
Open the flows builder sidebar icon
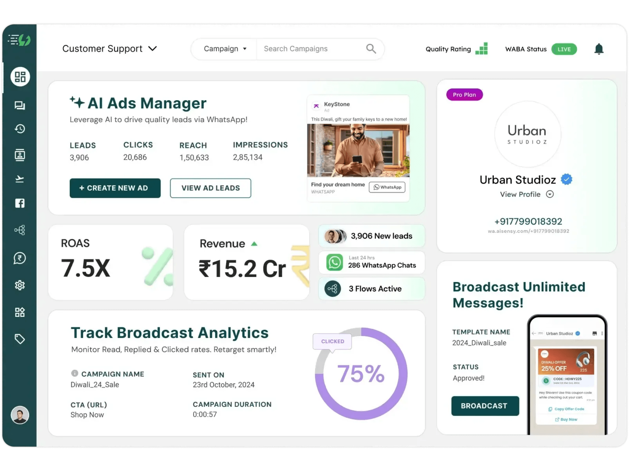click(x=20, y=230)
